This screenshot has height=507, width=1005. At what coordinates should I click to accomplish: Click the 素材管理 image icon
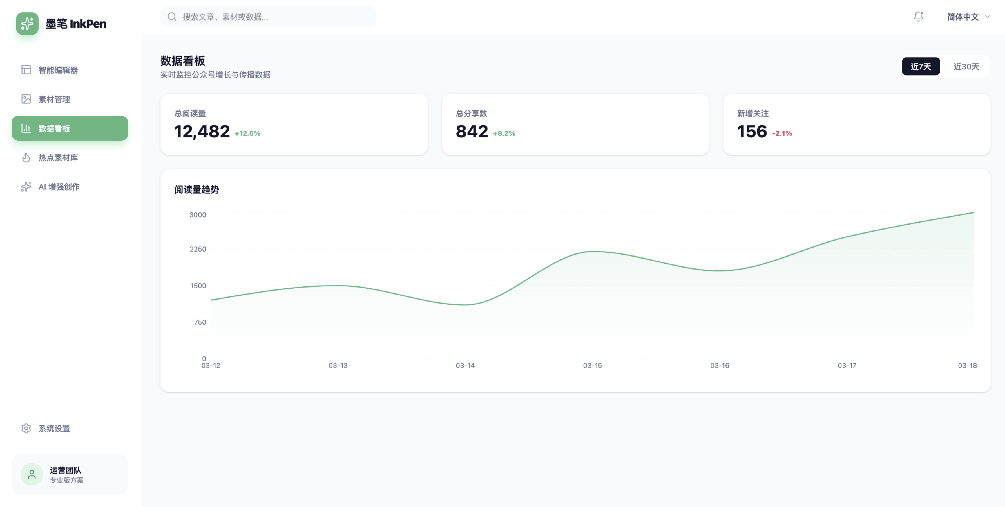click(26, 99)
